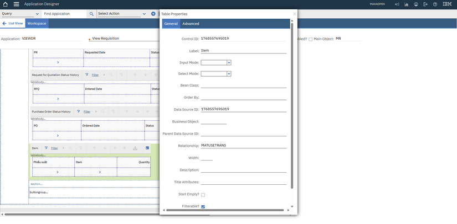Expand chevron next to Item table Filter

coord(63,148)
